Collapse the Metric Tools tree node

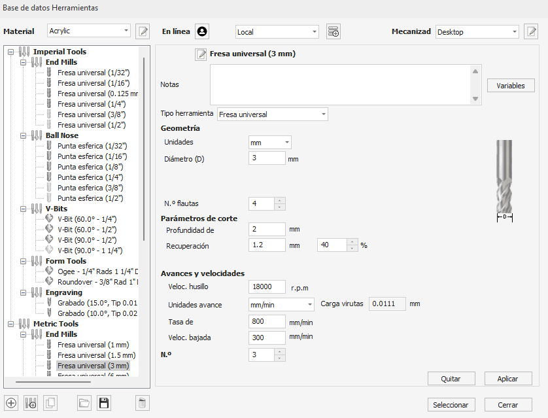(x=11, y=324)
